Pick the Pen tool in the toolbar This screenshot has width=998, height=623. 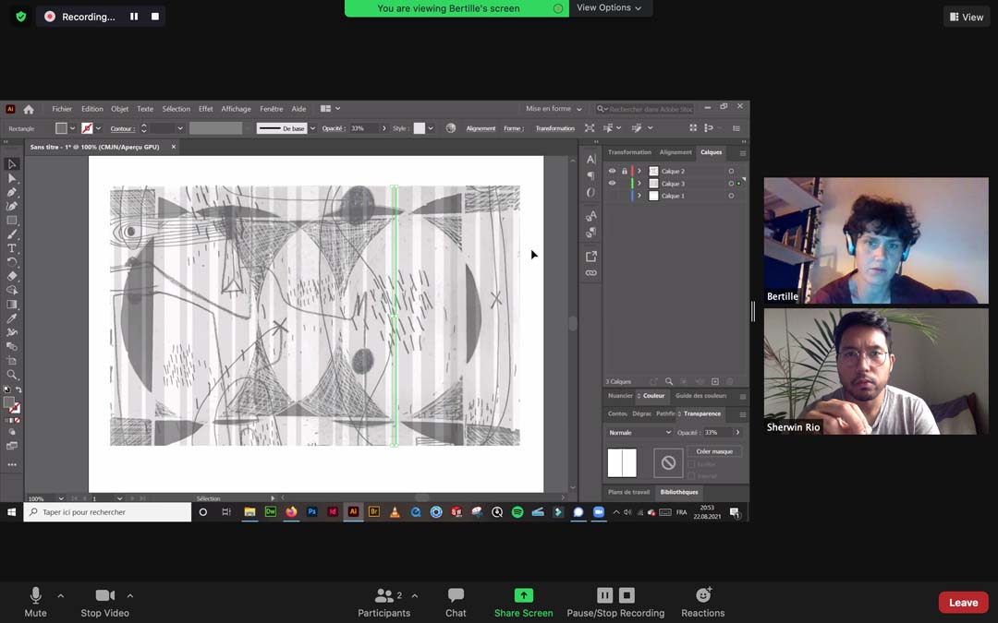point(11,193)
